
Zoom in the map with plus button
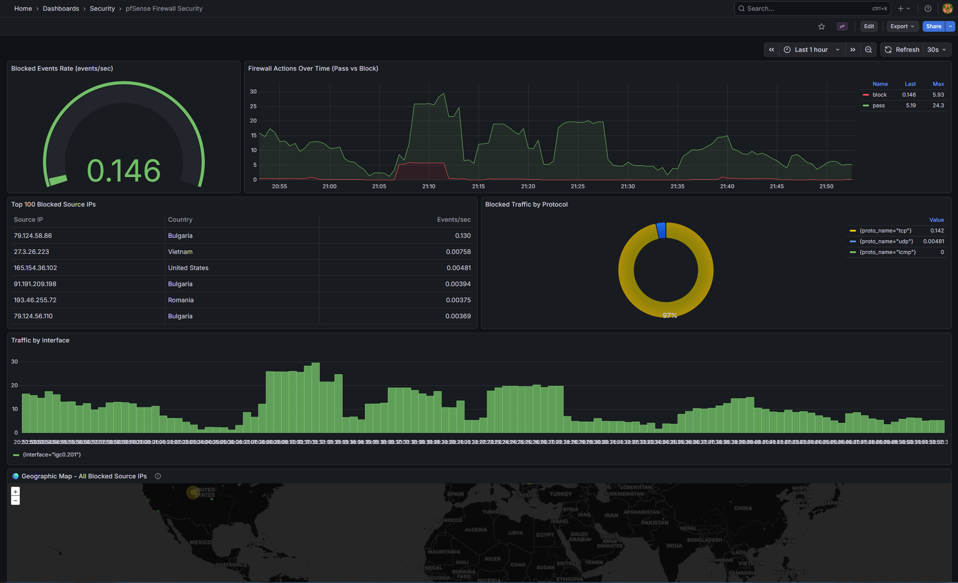(15, 491)
